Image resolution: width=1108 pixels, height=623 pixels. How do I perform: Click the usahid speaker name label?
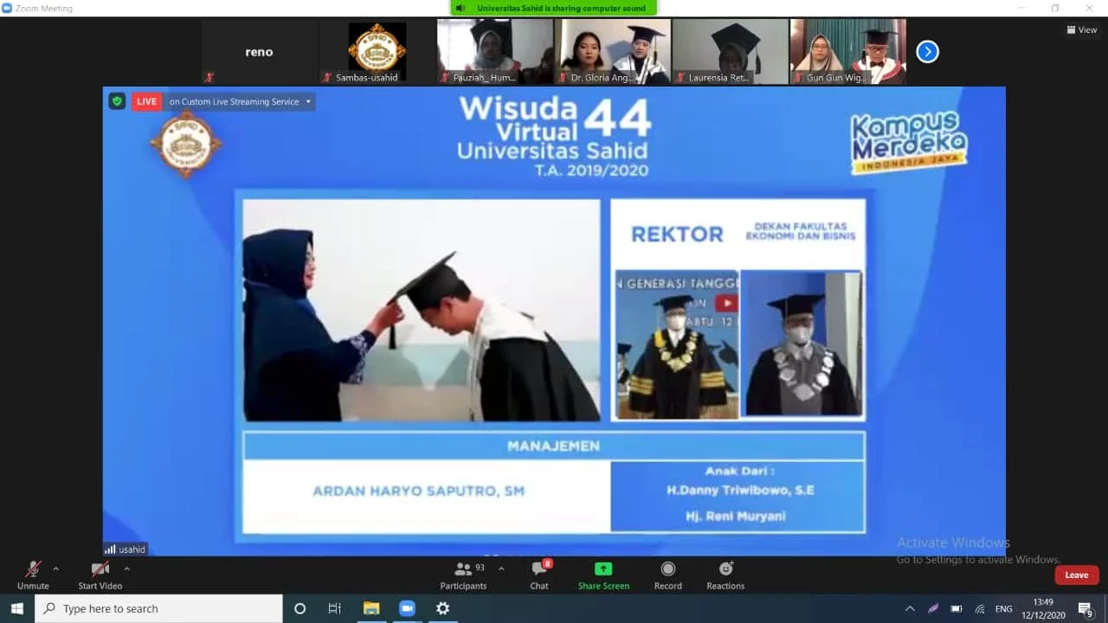[x=125, y=549]
